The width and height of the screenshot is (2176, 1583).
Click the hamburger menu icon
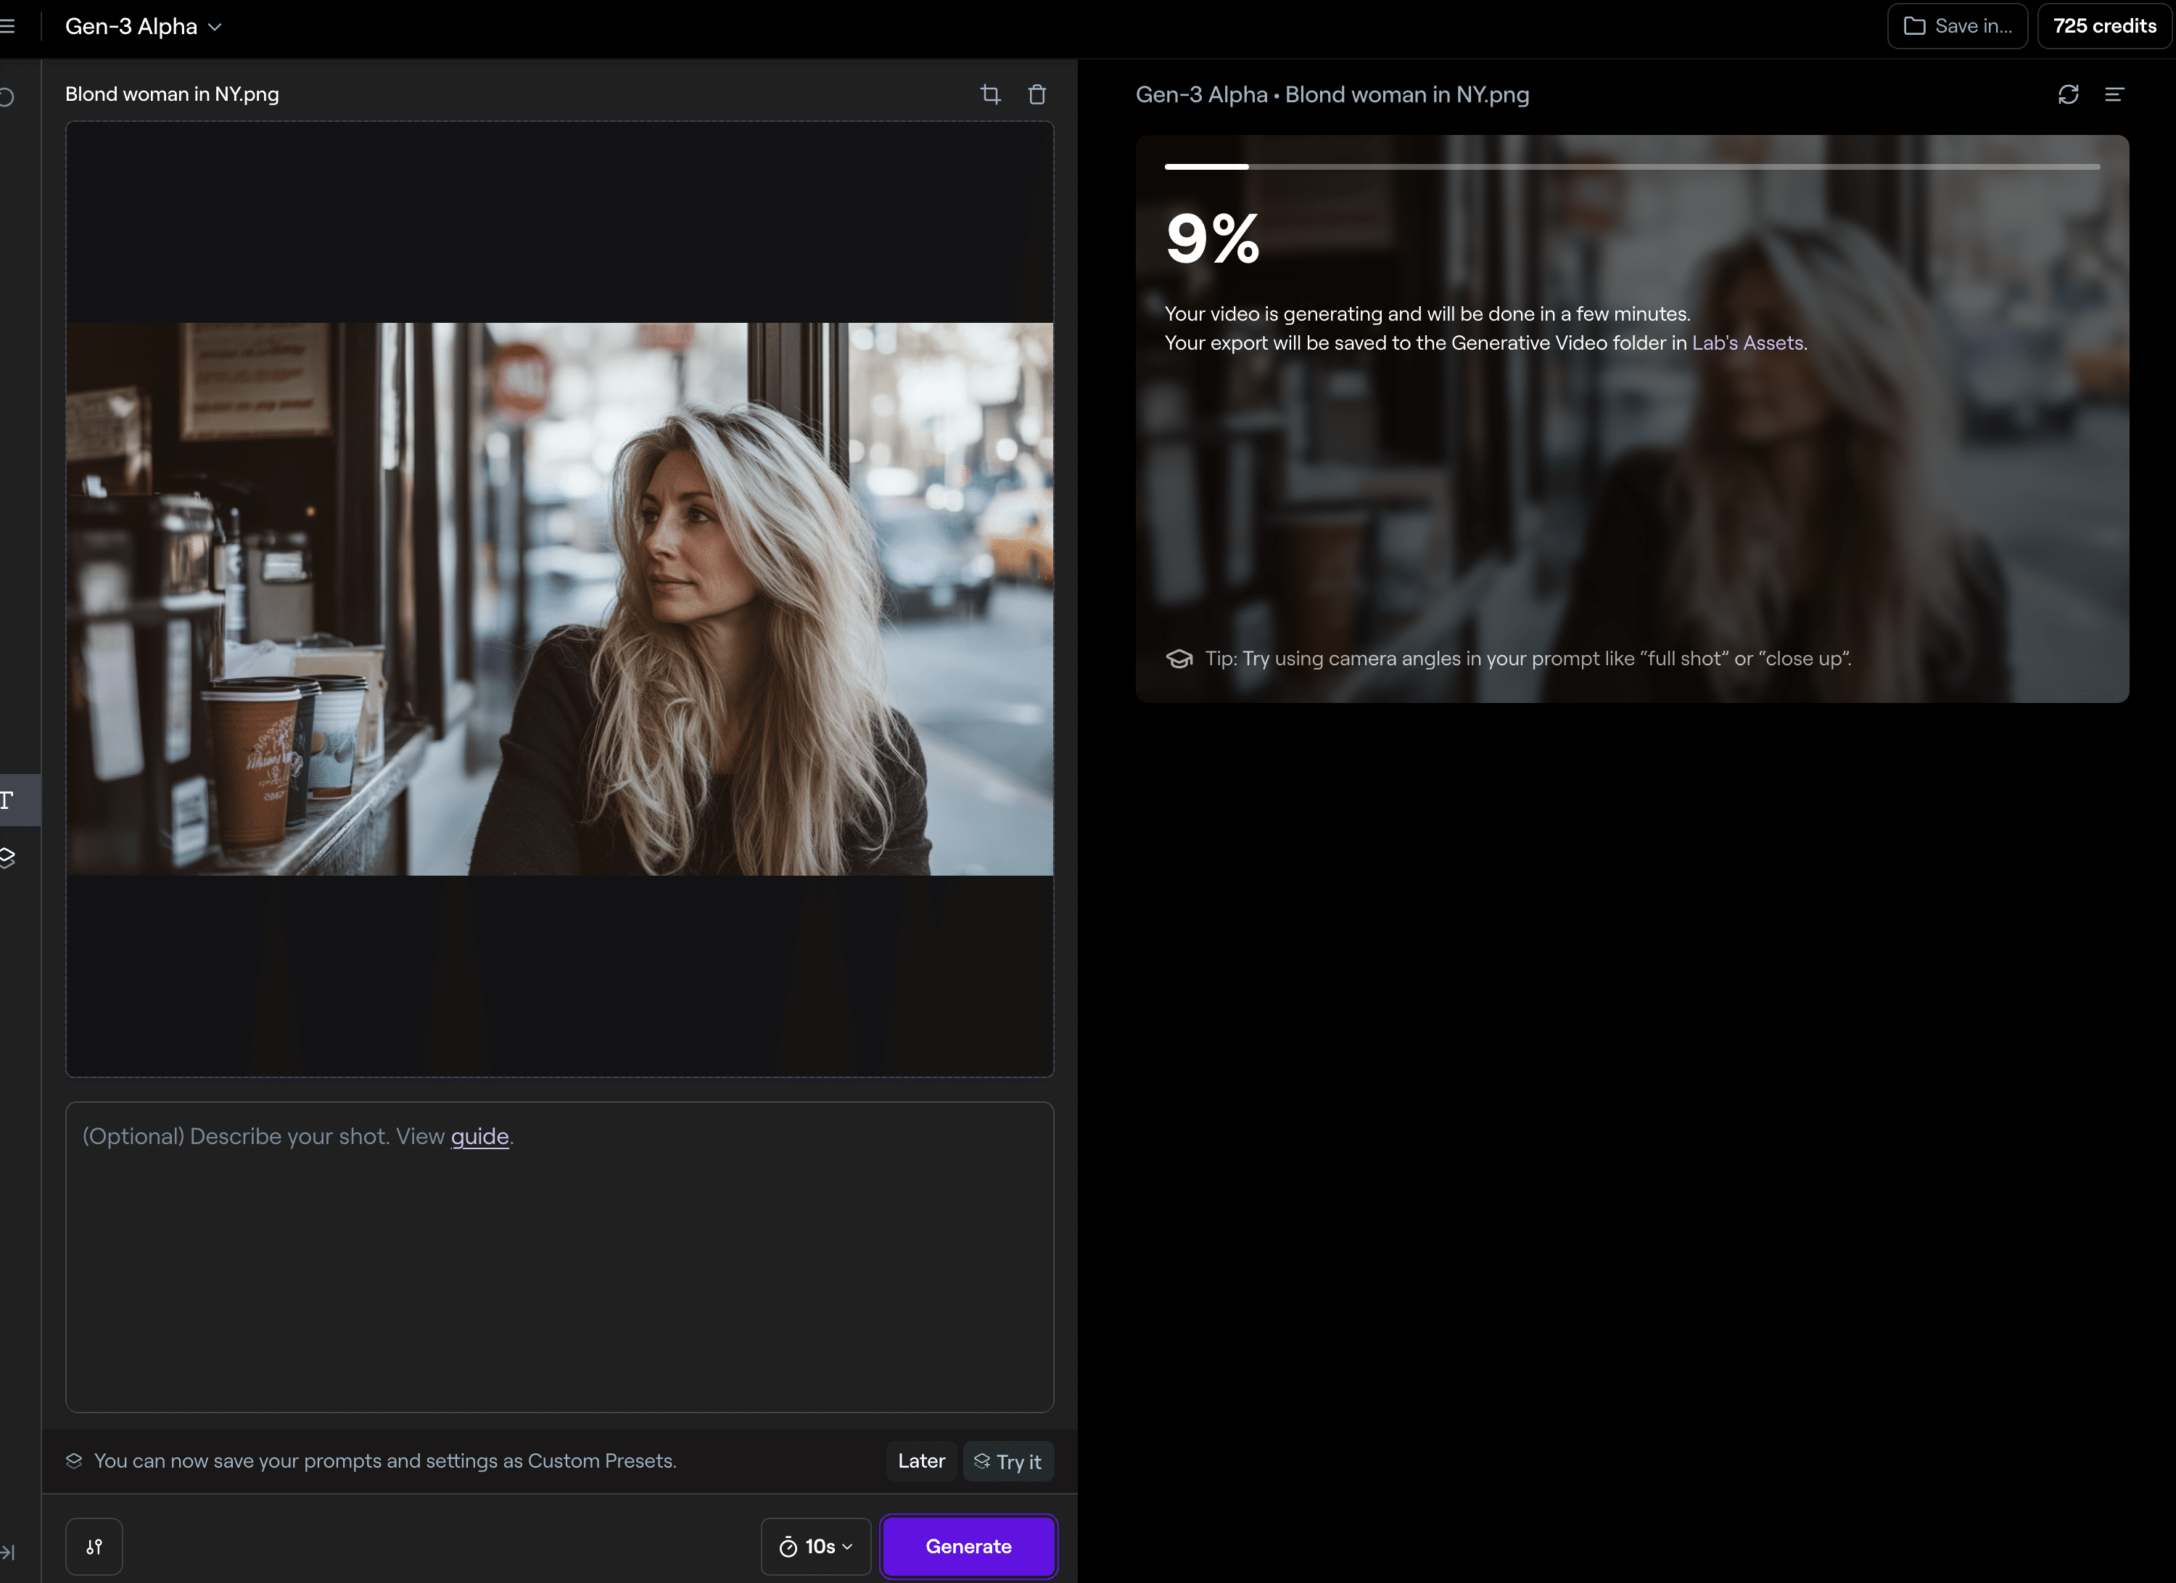point(8,26)
